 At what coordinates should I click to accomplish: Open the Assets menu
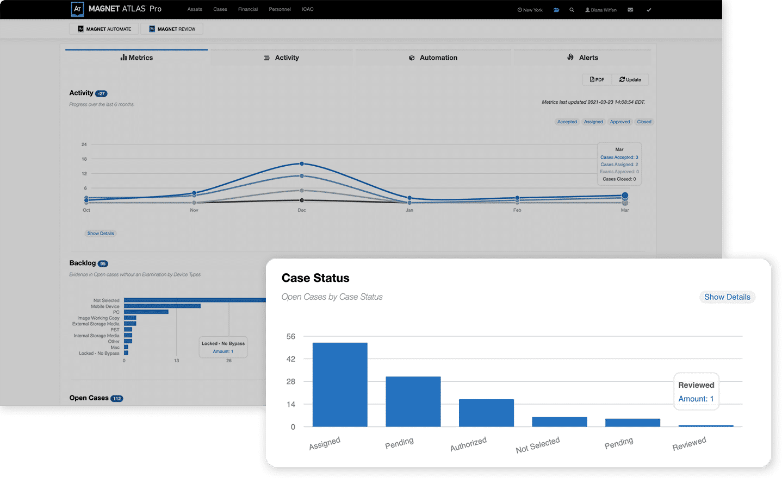195,9
